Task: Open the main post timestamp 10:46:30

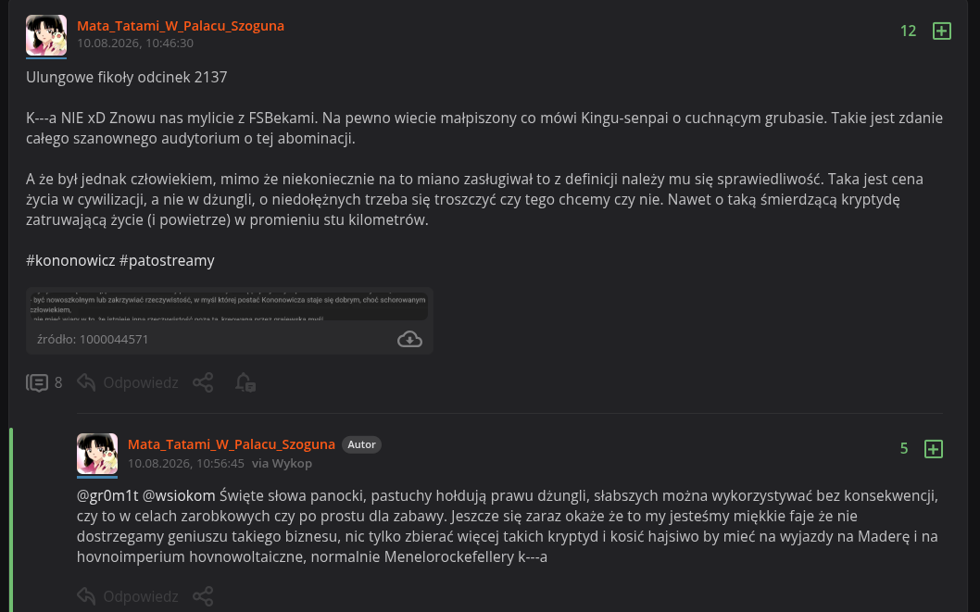Action: (135, 44)
